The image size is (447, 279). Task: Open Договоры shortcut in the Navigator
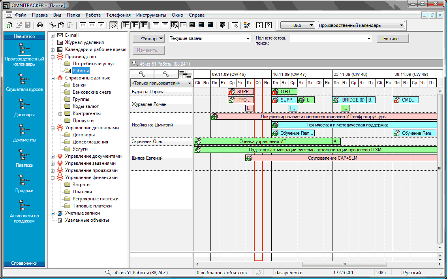(x=24, y=108)
